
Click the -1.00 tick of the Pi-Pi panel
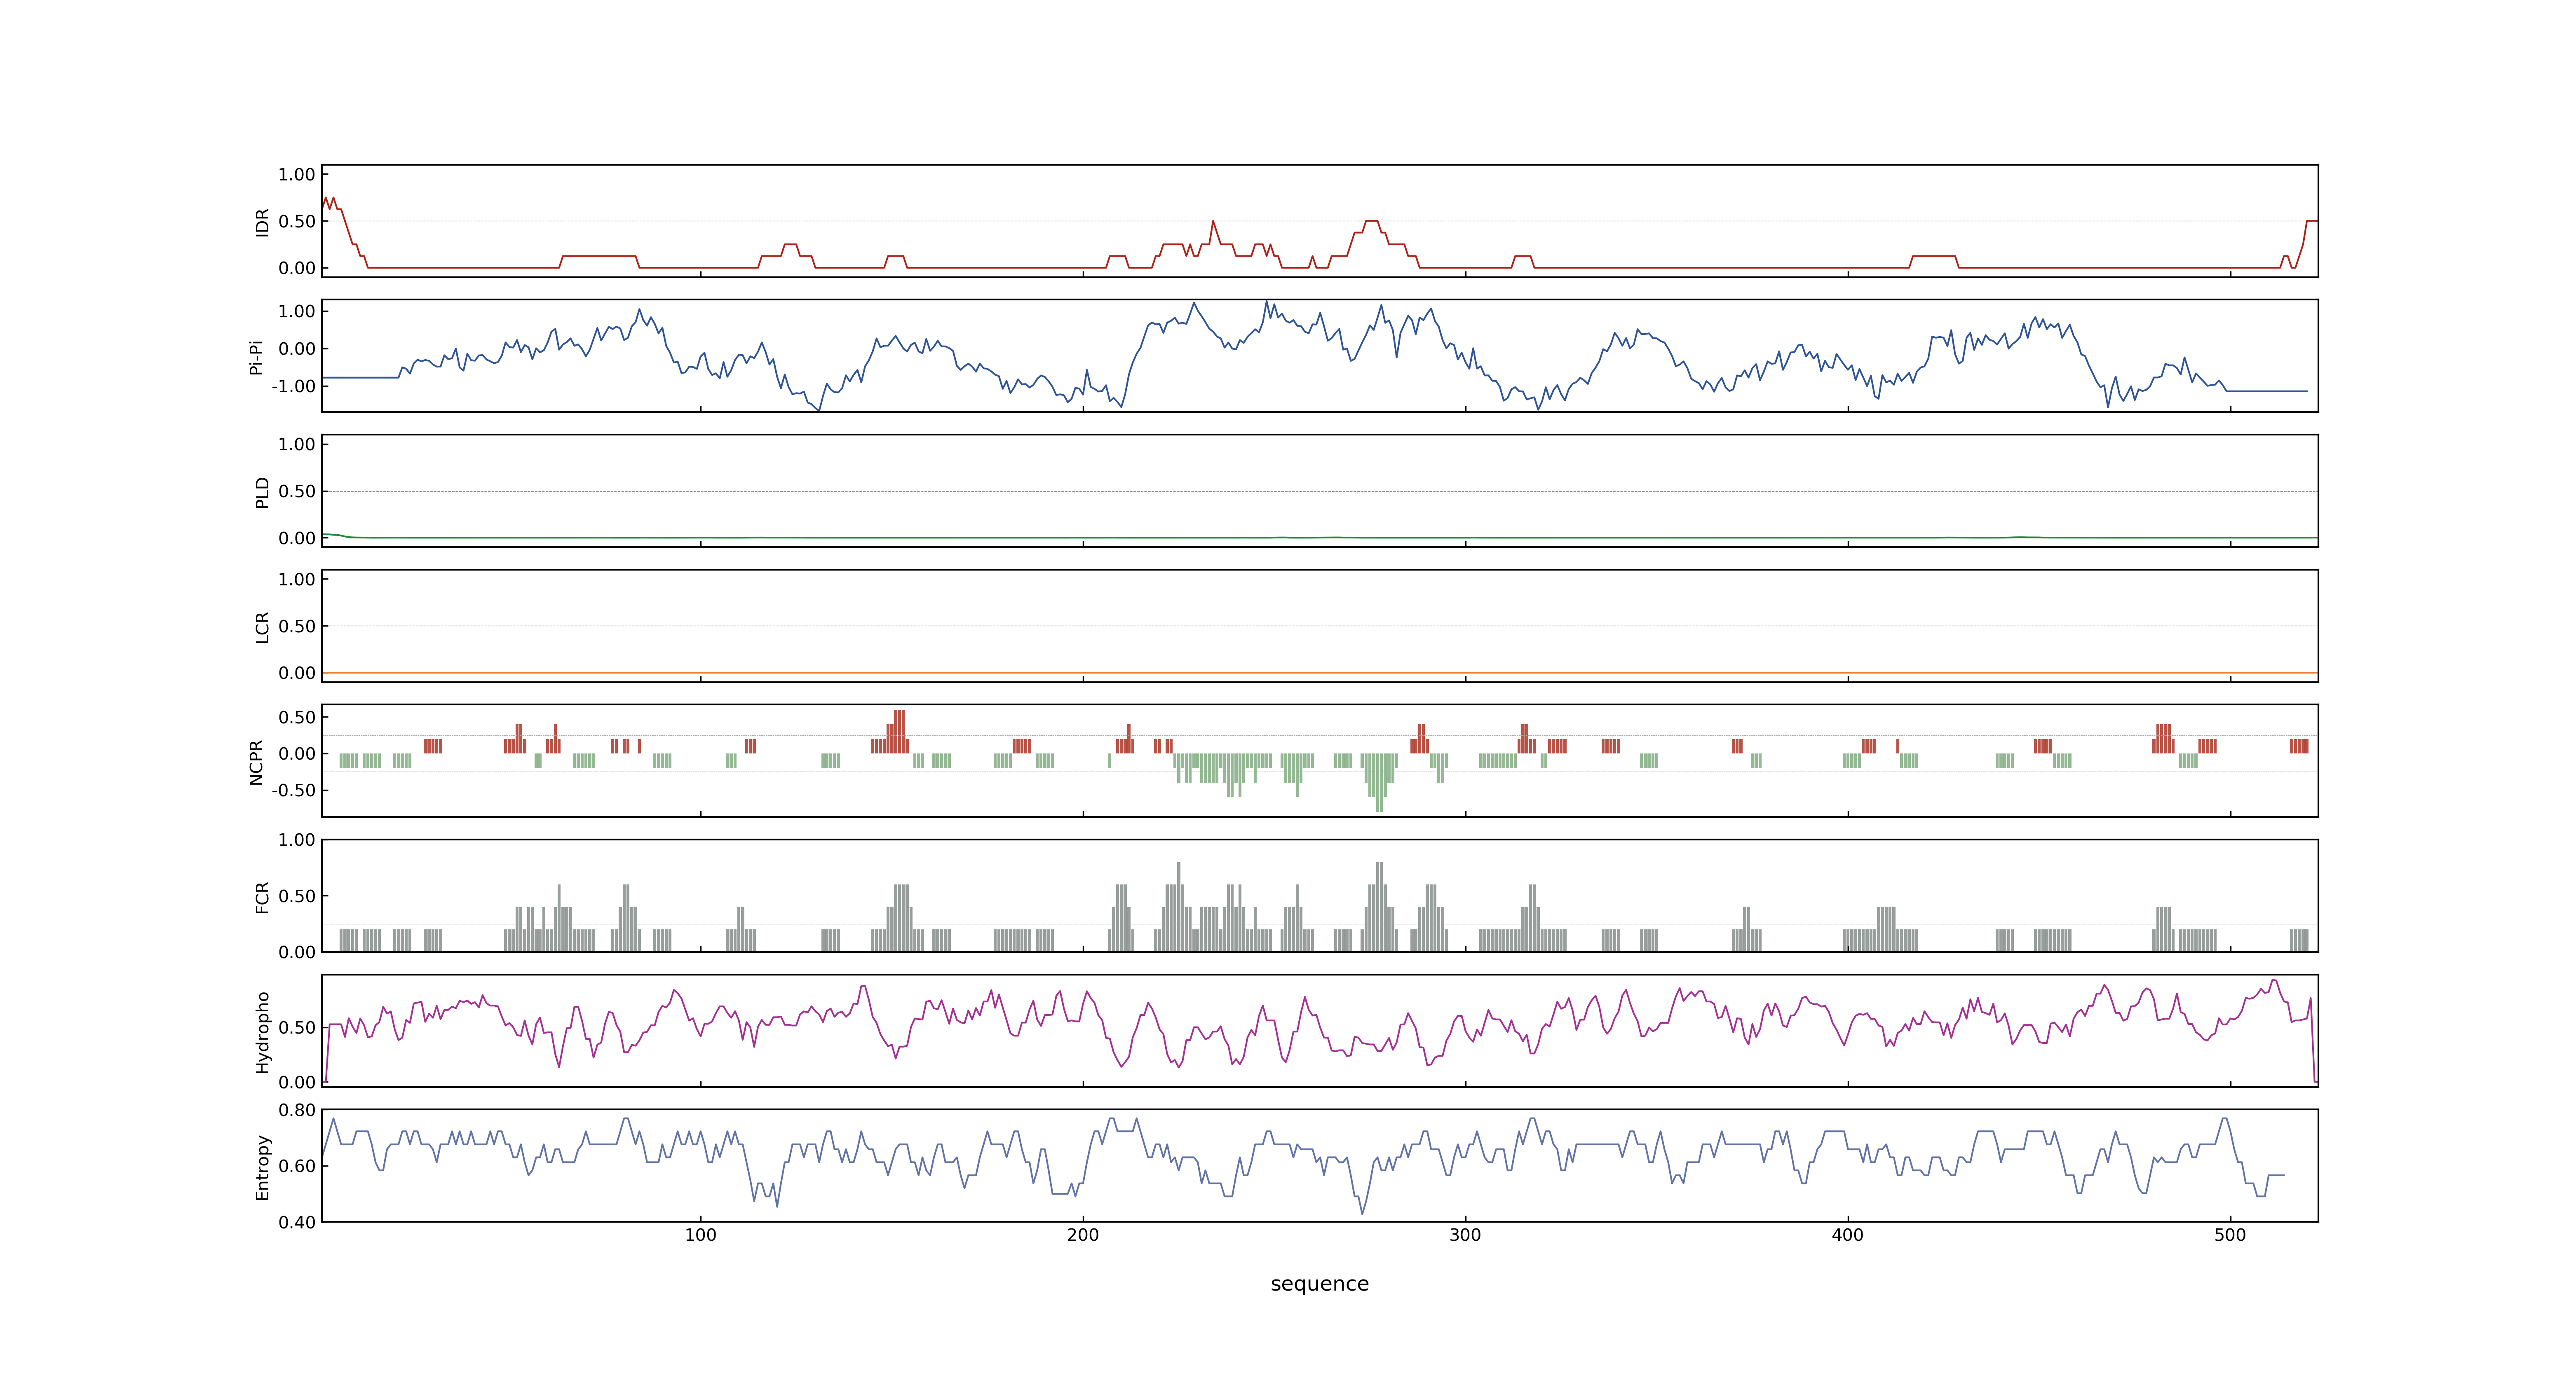pos(293,387)
